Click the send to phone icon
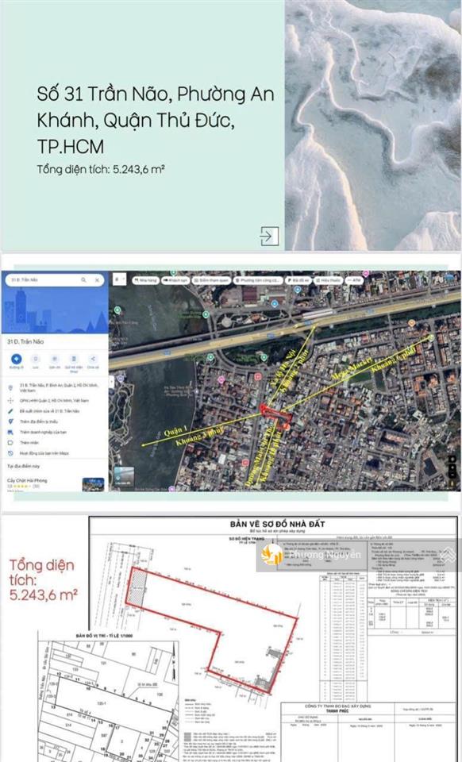Screen dimensions: 462x762 pyautogui.click(x=73, y=359)
